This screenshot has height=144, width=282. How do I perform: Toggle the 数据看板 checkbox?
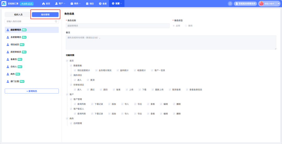click(71, 66)
